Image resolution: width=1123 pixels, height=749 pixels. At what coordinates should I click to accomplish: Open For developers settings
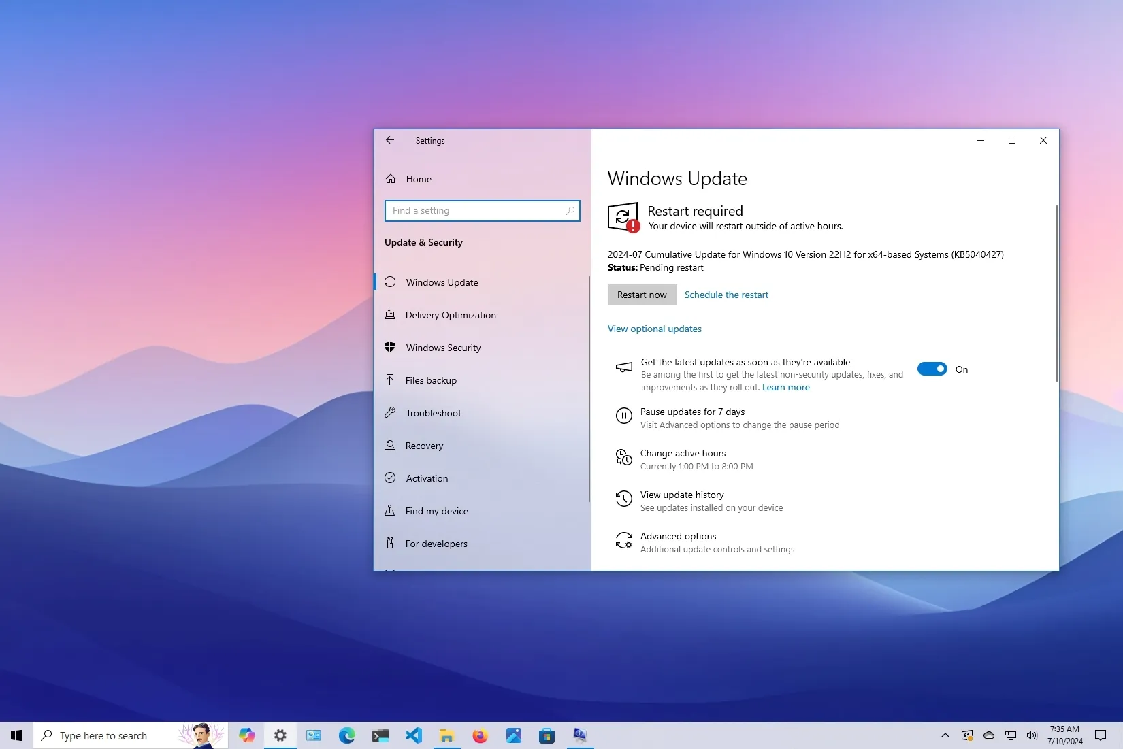coord(436,544)
